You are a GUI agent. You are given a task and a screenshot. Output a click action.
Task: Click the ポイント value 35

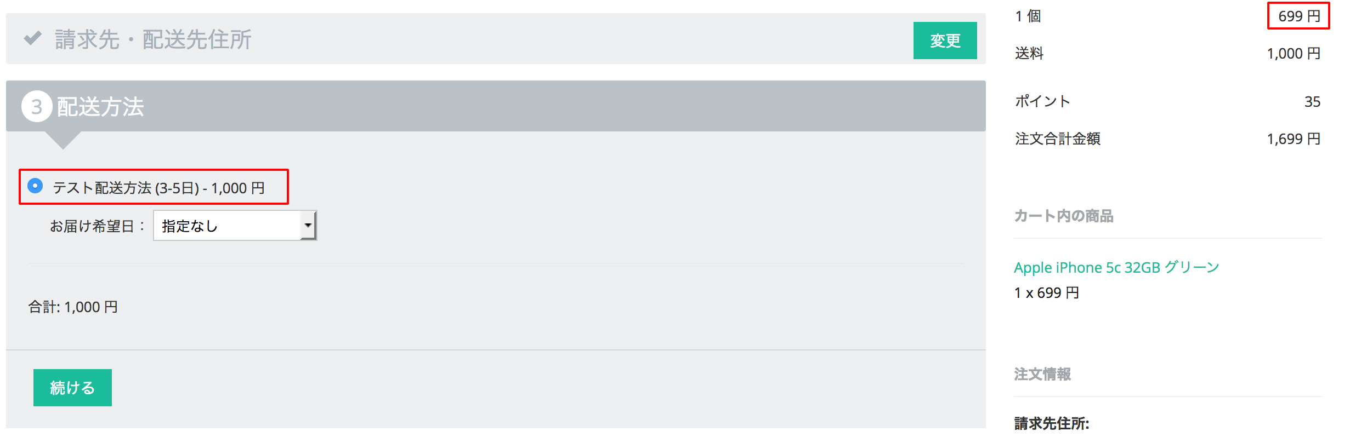point(1312,101)
